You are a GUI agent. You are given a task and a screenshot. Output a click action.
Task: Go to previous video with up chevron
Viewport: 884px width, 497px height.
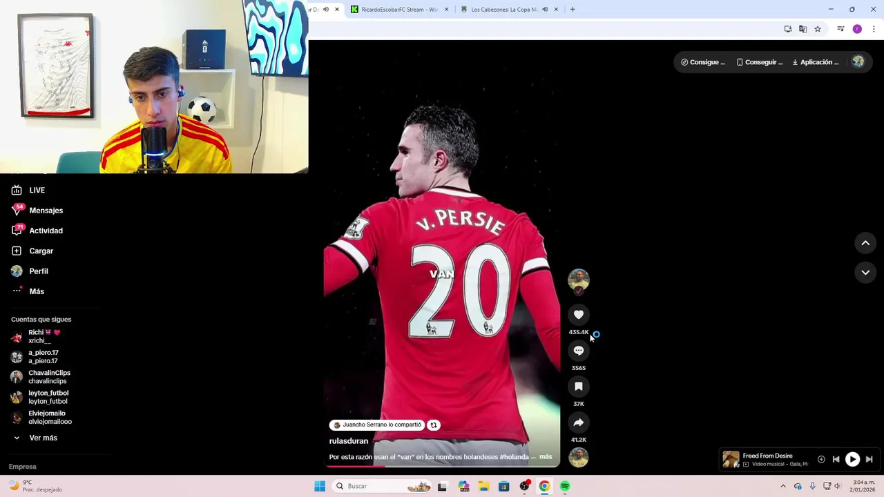(865, 243)
